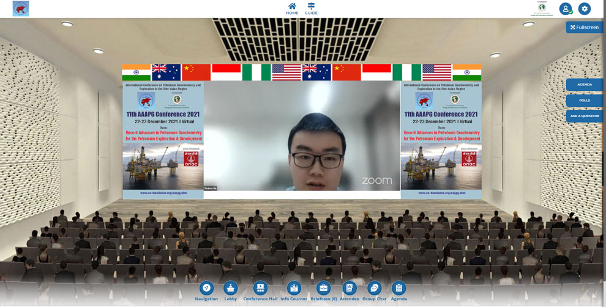Click the speaker name label on video
The image size is (606, 307).
(x=211, y=189)
